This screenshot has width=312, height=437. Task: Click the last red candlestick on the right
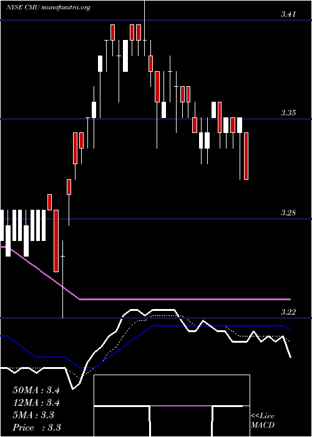246,156
